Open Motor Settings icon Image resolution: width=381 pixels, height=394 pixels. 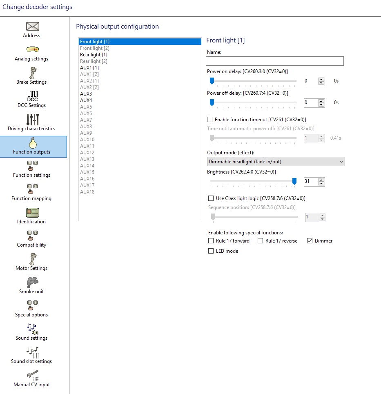tap(32, 259)
